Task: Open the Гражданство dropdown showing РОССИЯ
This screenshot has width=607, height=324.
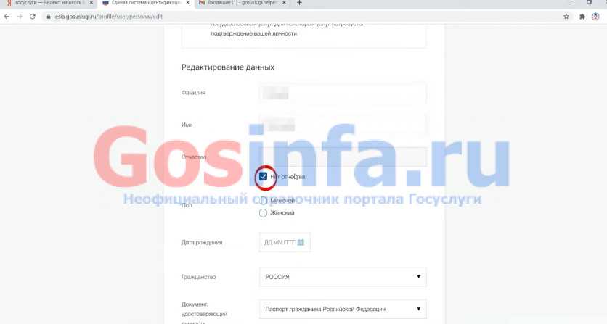Action: click(x=342, y=276)
